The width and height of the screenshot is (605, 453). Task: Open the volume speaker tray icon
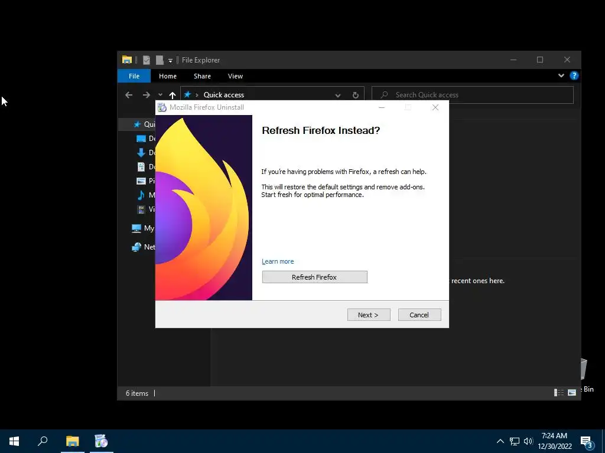(x=528, y=441)
